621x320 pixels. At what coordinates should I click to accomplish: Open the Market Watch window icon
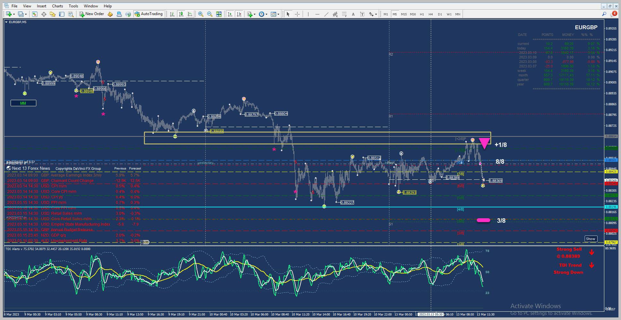tap(35, 14)
